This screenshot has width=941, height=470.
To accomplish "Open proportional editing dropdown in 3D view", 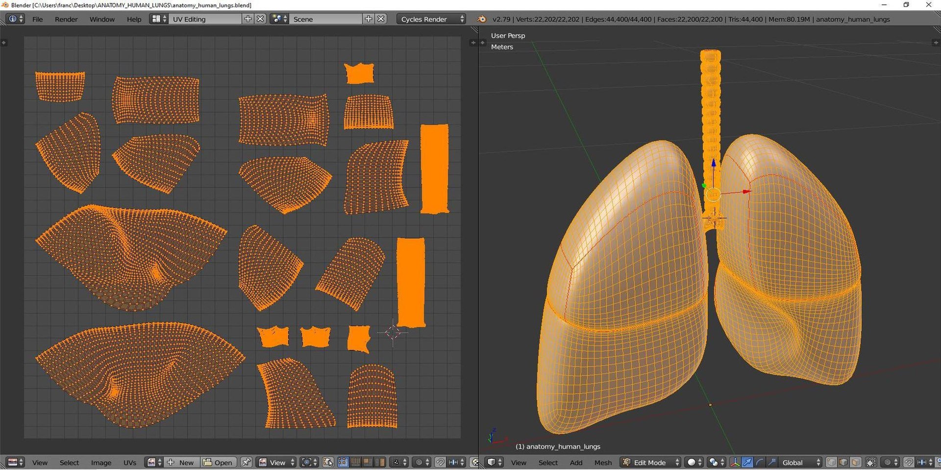I will tap(891, 462).
